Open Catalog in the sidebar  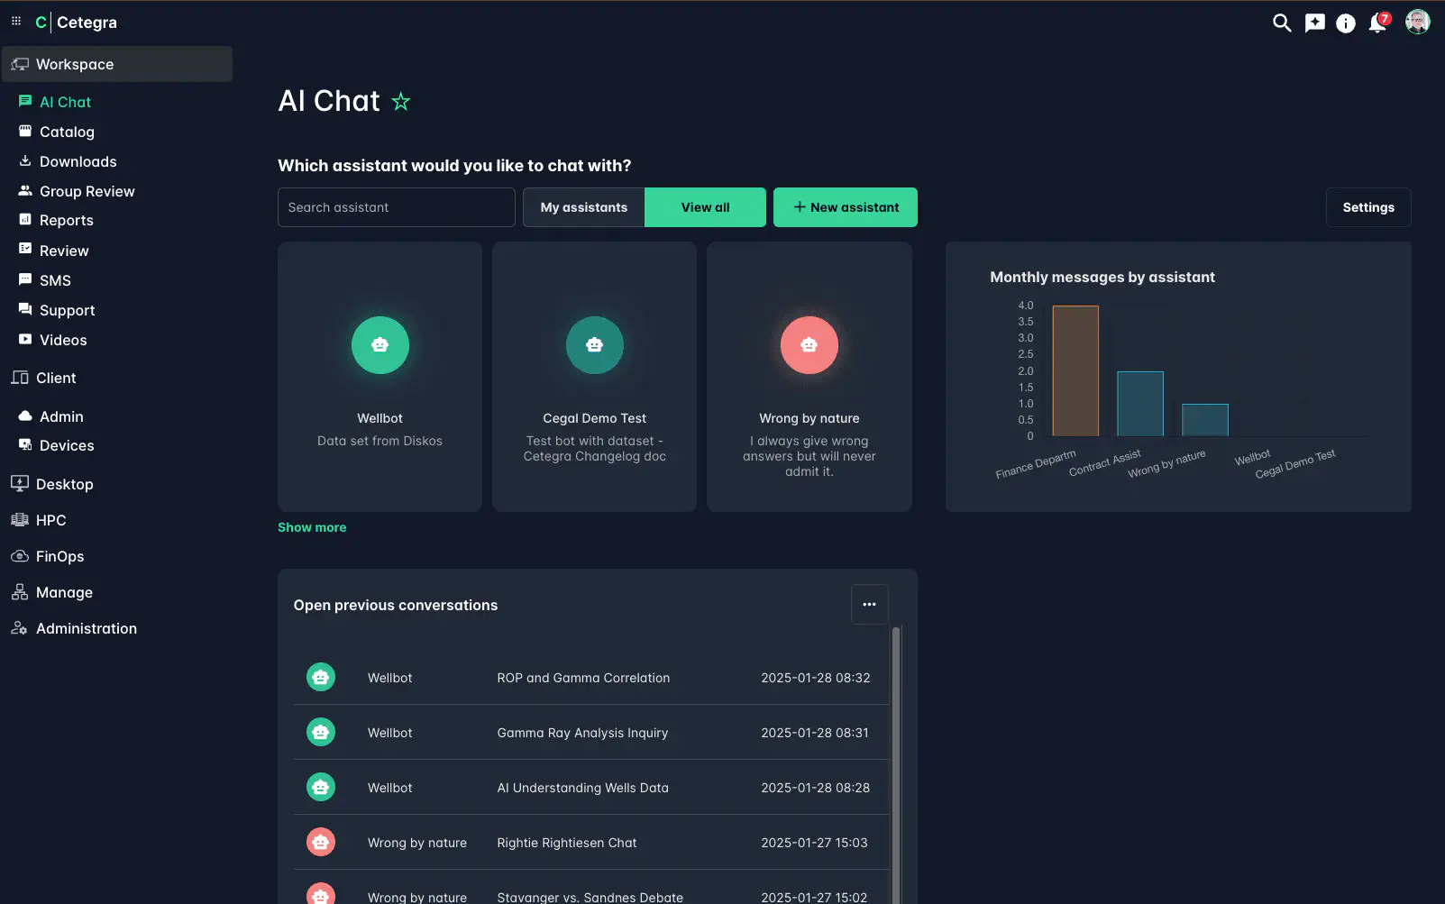coord(67,132)
